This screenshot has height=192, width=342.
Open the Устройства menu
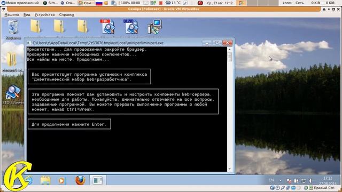pyautogui.click(x=44, y=15)
